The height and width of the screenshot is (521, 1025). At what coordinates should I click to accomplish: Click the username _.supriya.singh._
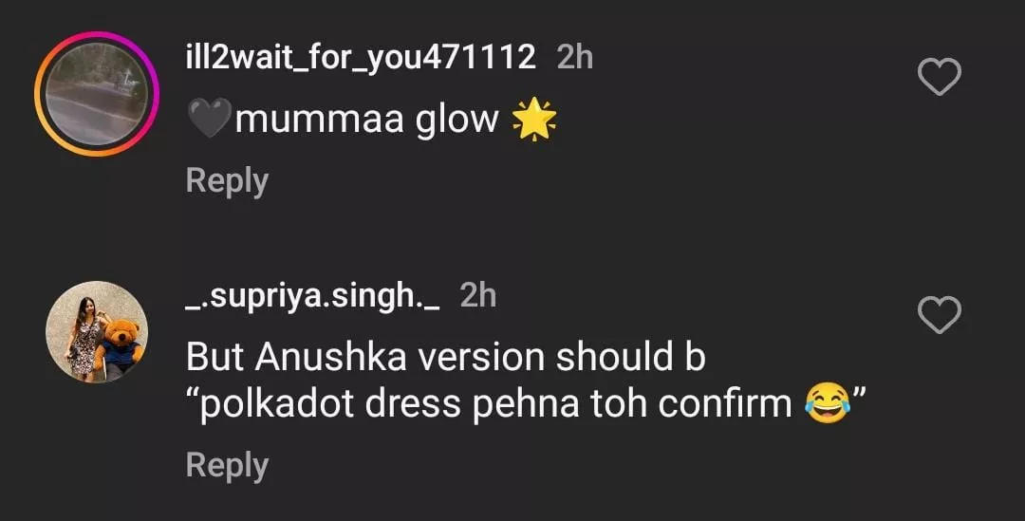313,296
